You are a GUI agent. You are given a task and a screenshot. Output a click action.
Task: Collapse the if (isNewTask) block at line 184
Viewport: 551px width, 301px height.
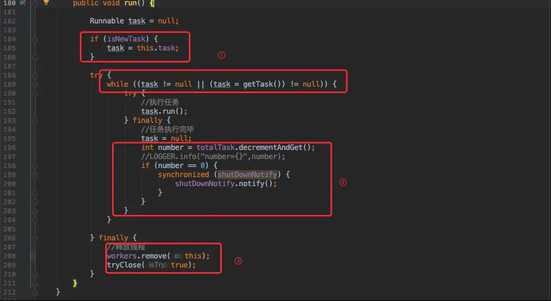click(x=35, y=39)
